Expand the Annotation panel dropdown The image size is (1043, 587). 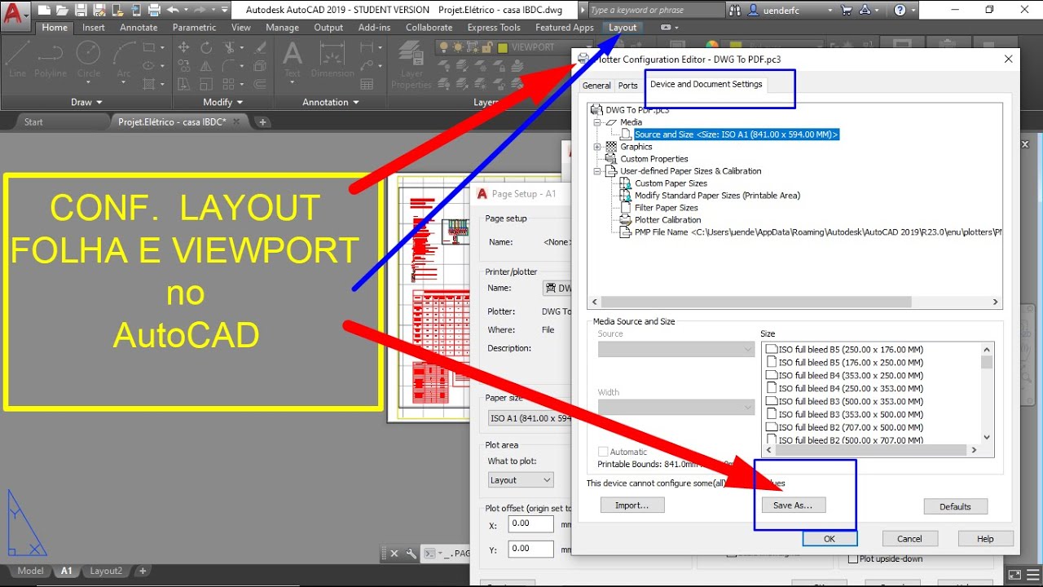coord(331,102)
